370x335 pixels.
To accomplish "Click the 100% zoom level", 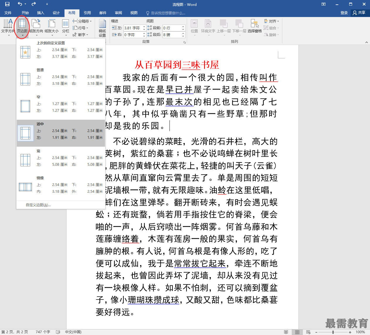I will click(x=360, y=332).
